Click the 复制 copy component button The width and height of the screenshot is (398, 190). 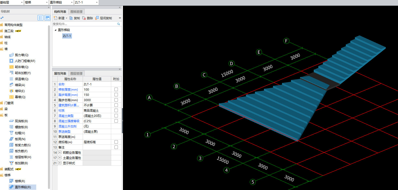coord(75,18)
